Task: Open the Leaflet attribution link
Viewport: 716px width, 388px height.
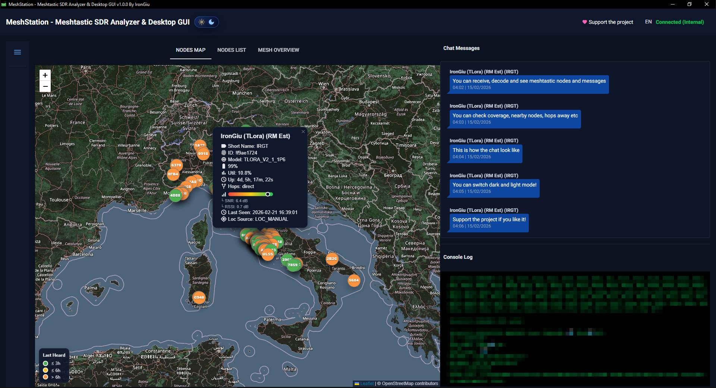Action: click(367, 384)
